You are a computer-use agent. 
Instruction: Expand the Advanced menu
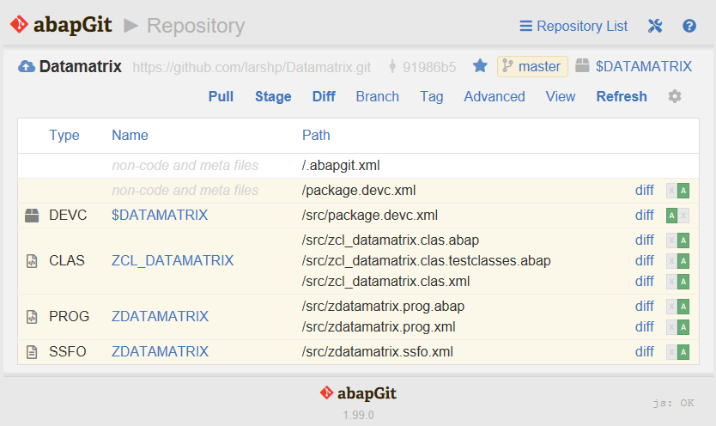(x=495, y=97)
